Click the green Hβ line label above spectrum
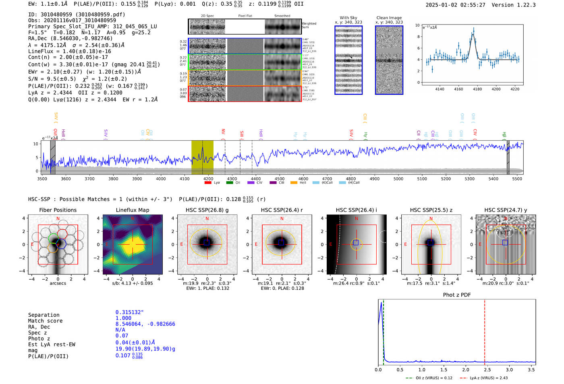This screenshot has width=564, height=384. tap(504, 135)
